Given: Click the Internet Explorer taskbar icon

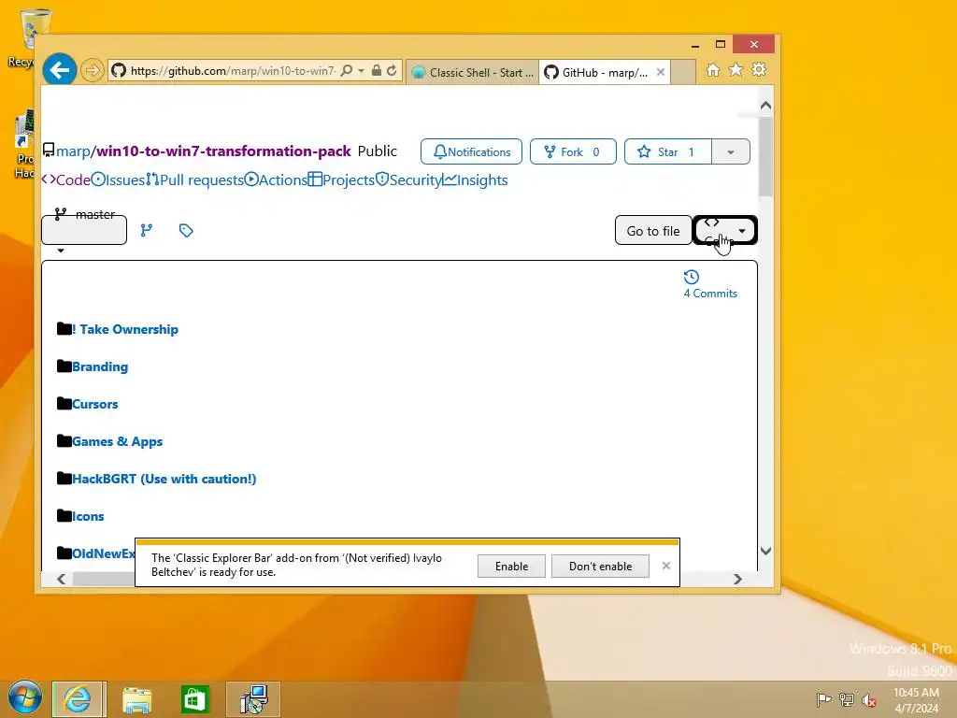Looking at the screenshot, I should coord(79,699).
